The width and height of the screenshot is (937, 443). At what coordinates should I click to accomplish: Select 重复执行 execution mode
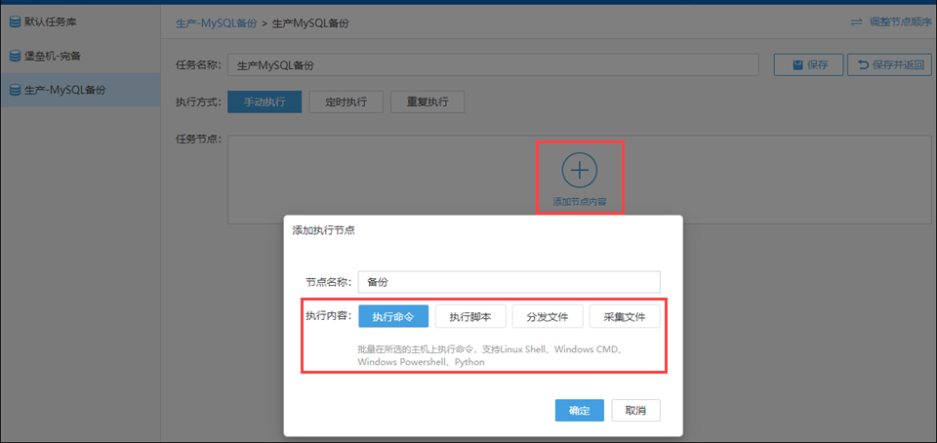[x=427, y=101]
